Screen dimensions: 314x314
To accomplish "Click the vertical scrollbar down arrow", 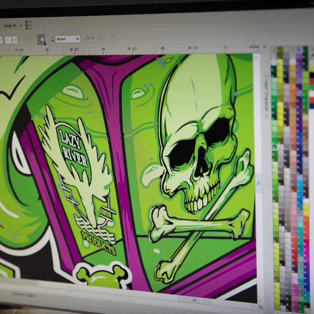I will (260, 298).
